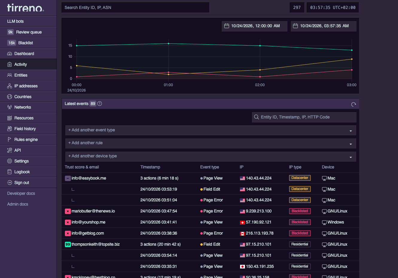Image resolution: width=398 pixels, height=278 pixels.
Task: Click trust score 99 badge for thompsonkeith
Action: (68, 244)
